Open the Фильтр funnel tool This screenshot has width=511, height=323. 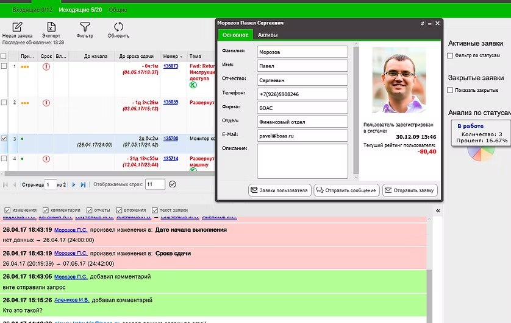85,30
